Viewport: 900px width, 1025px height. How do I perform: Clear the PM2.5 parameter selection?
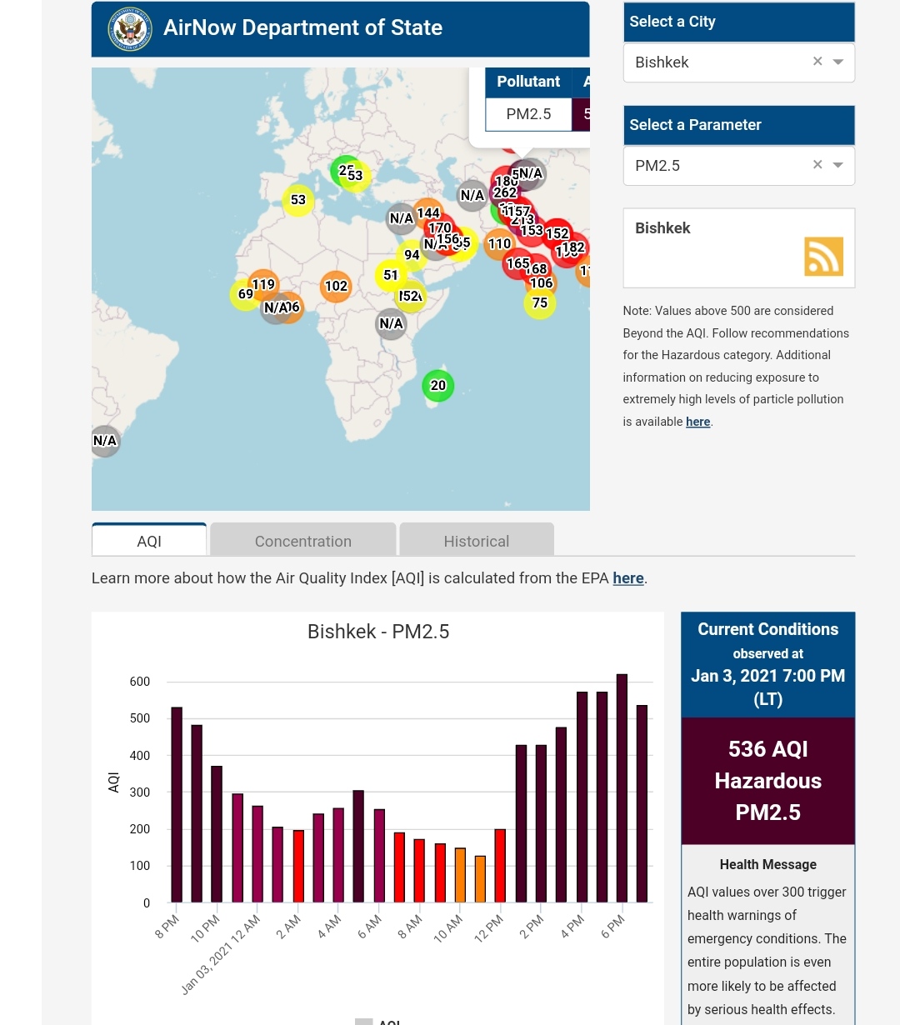point(817,165)
